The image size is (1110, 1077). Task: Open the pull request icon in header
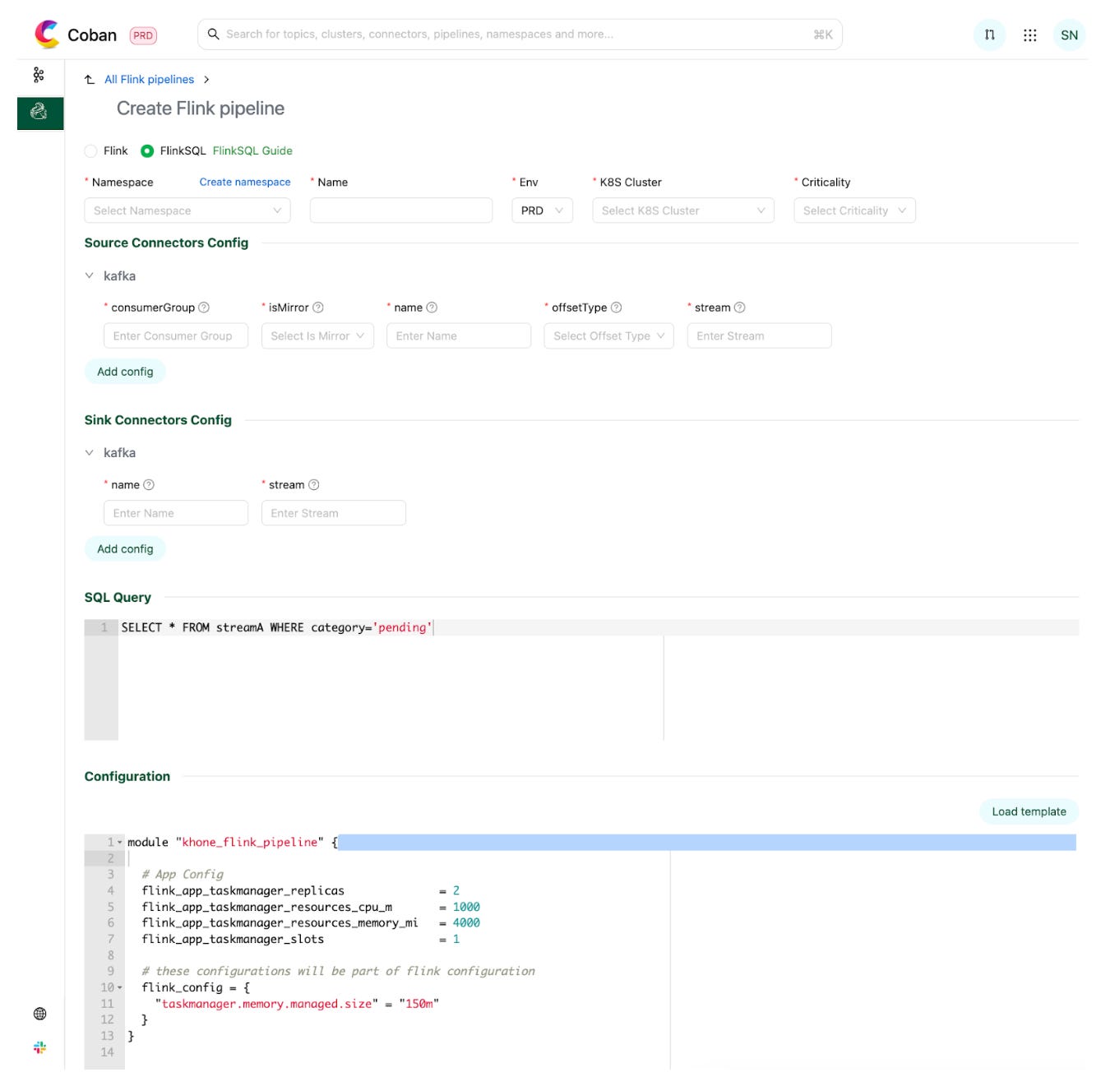[x=989, y=35]
